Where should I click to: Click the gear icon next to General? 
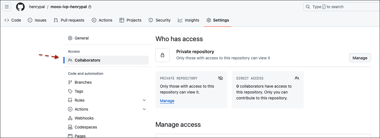click(70, 38)
